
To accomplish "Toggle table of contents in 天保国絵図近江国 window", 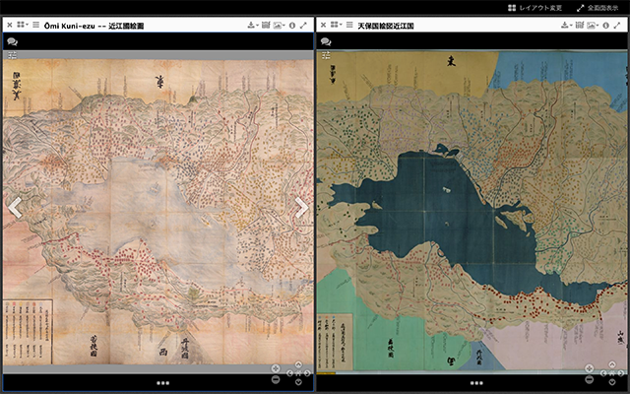I will point(349,25).
